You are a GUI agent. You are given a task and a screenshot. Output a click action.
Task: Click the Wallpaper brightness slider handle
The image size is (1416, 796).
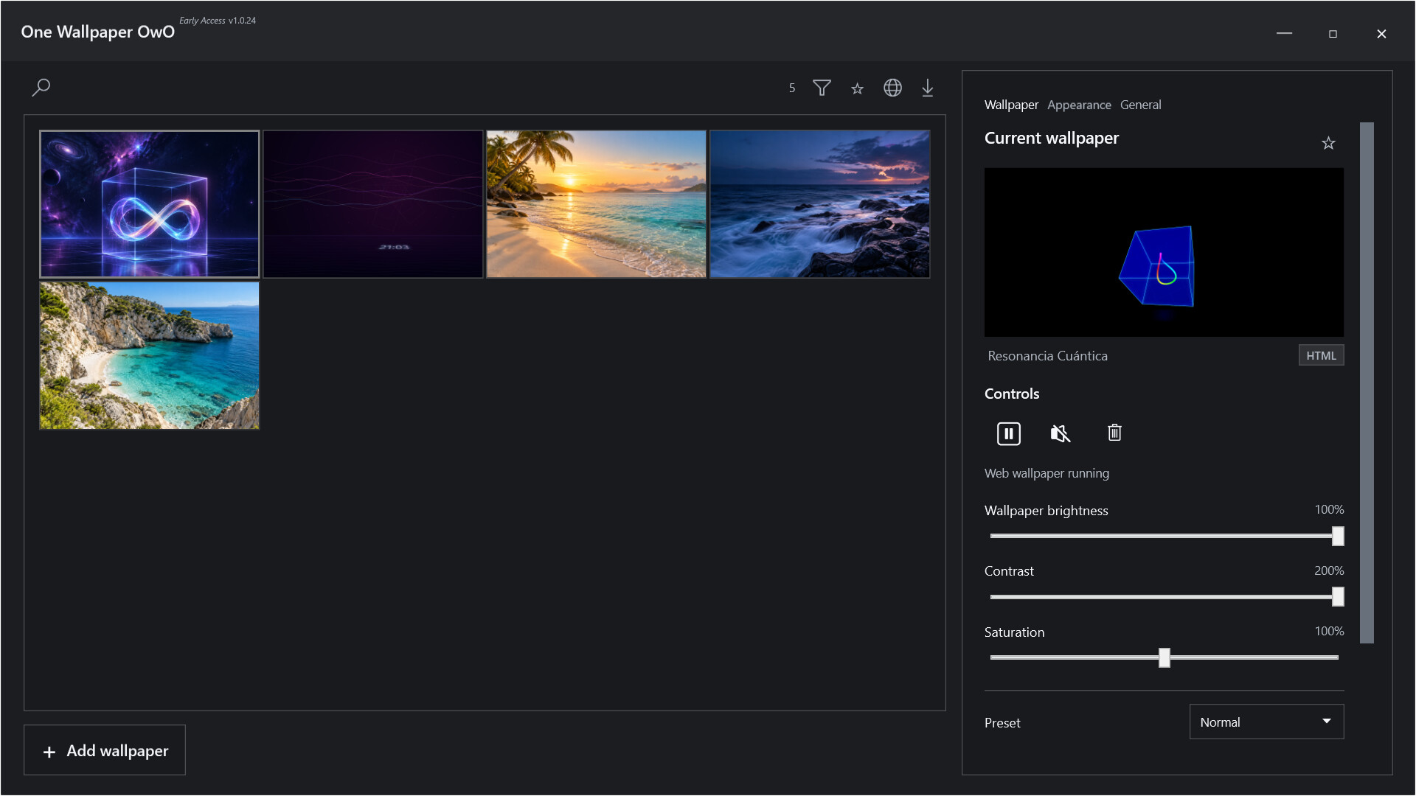tap(1338, 536)
